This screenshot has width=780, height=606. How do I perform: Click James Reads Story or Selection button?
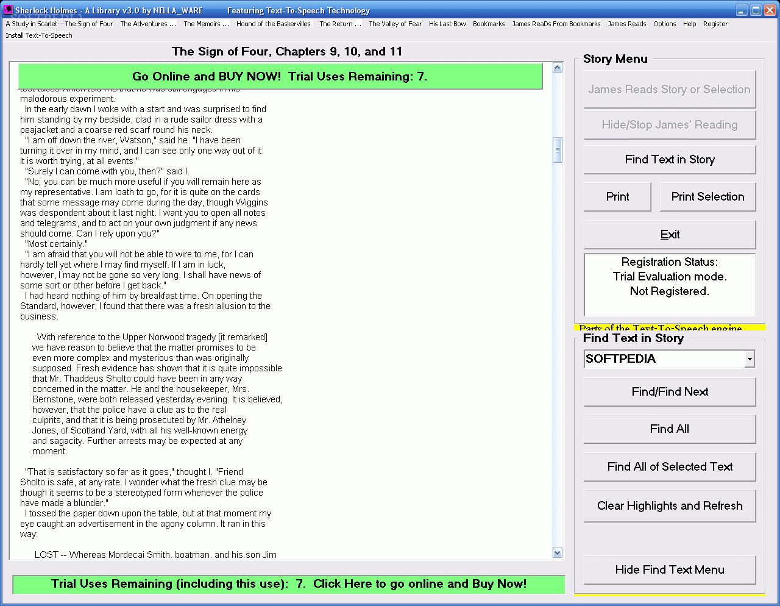670,89
